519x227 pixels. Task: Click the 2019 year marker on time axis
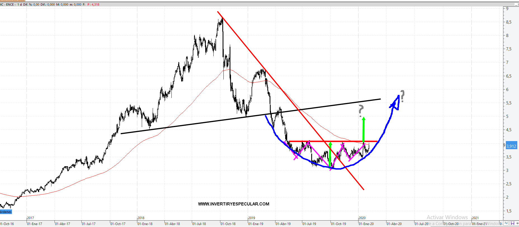(252, 218)
